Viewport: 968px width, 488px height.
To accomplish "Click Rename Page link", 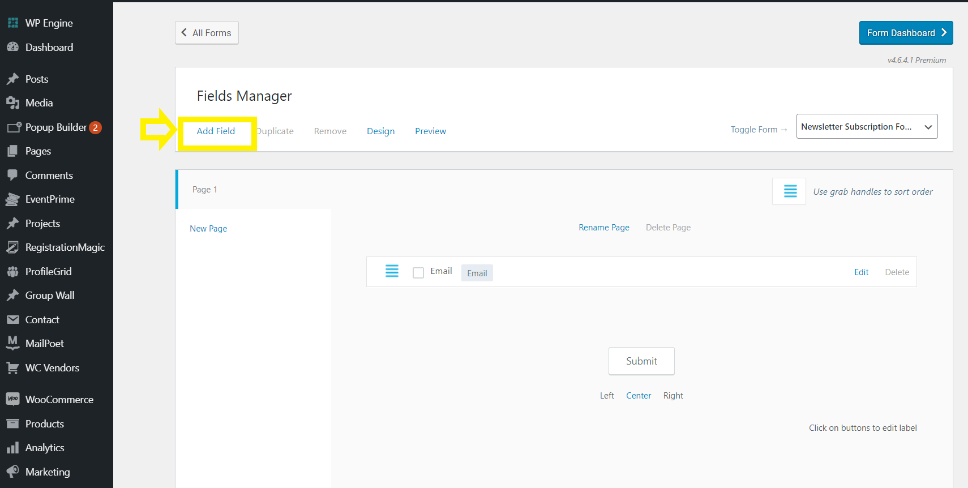I will [x=603, y=228].
